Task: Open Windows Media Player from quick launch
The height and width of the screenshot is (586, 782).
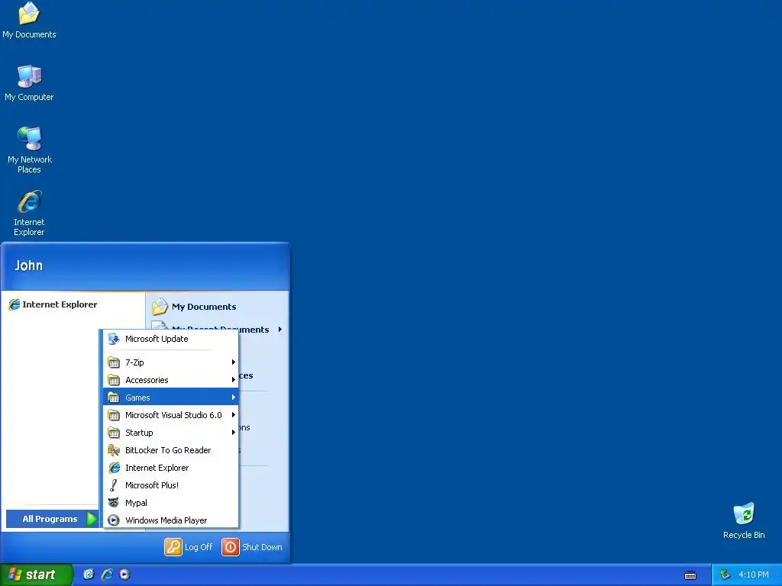Action: click(124, 575)
